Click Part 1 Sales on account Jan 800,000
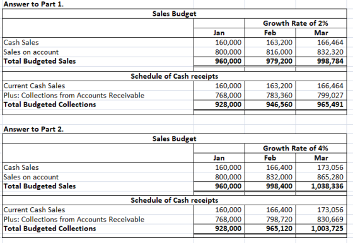The width and height of the screenshot is (353, 243). click(x=219, y=52)
